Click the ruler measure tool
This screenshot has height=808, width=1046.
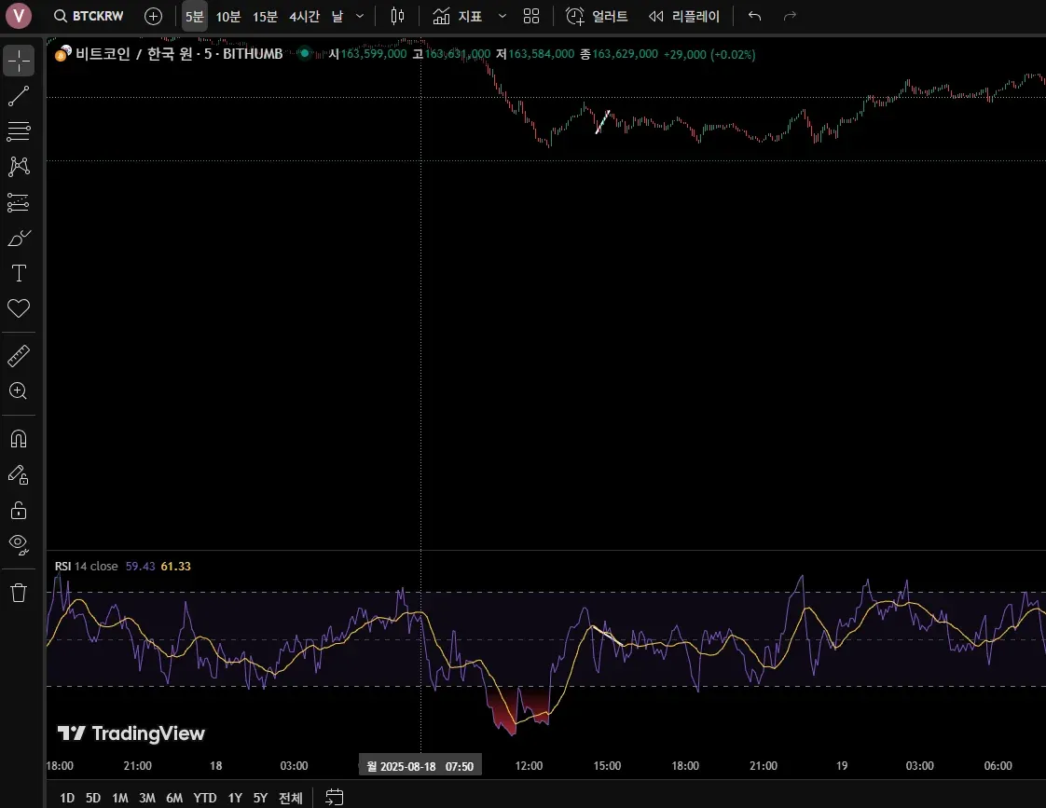(19, 356)
